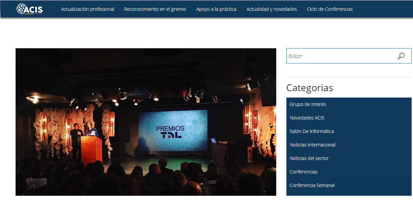
Task: Open the Actualización profesional menu
Action: coord(87,9)
